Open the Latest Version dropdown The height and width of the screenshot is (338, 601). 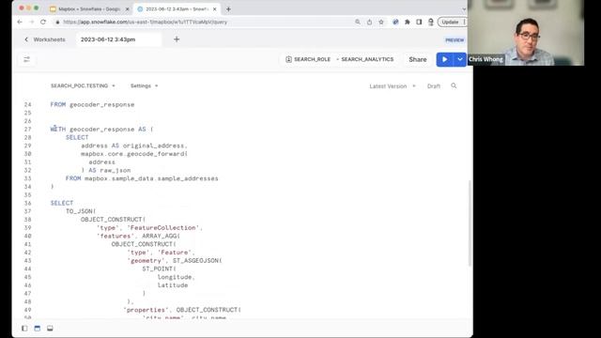point(393,86)
